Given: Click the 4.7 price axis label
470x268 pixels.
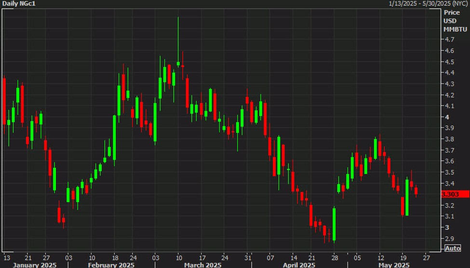Looking at the screenshot, I should pos(449,39).
